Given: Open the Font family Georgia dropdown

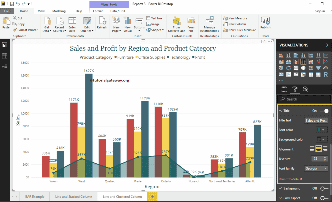Looking at the screenshot, I should (x=316, y=168).
